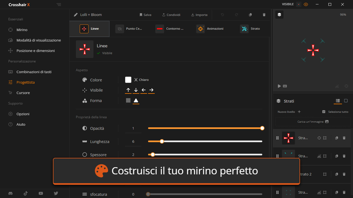Switch Strati panel to grid view
The image size is (353, 198).
tap(346, 101)
